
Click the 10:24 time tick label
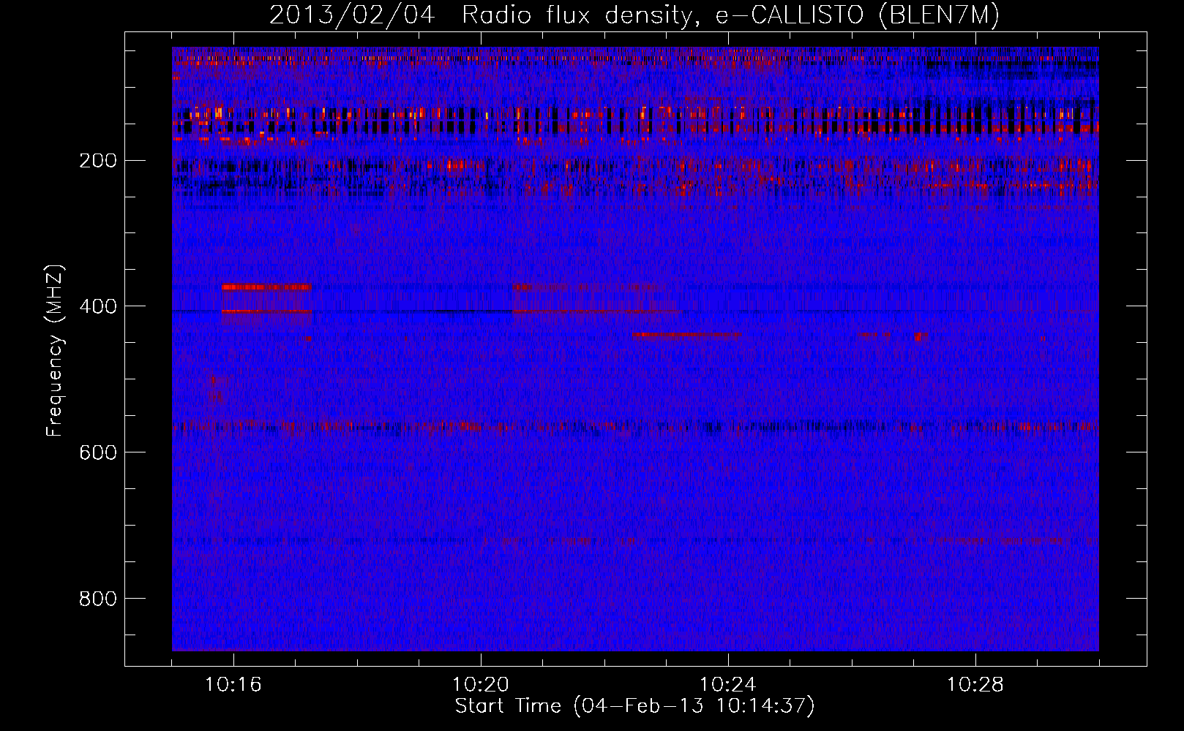tap(728, 685)
